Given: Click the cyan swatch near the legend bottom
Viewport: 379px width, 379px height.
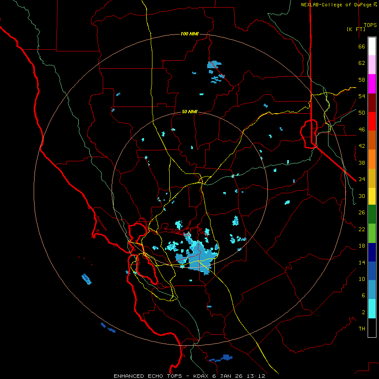Looking at the screenshot, I should pyautogui.click(x=372, y=309).
